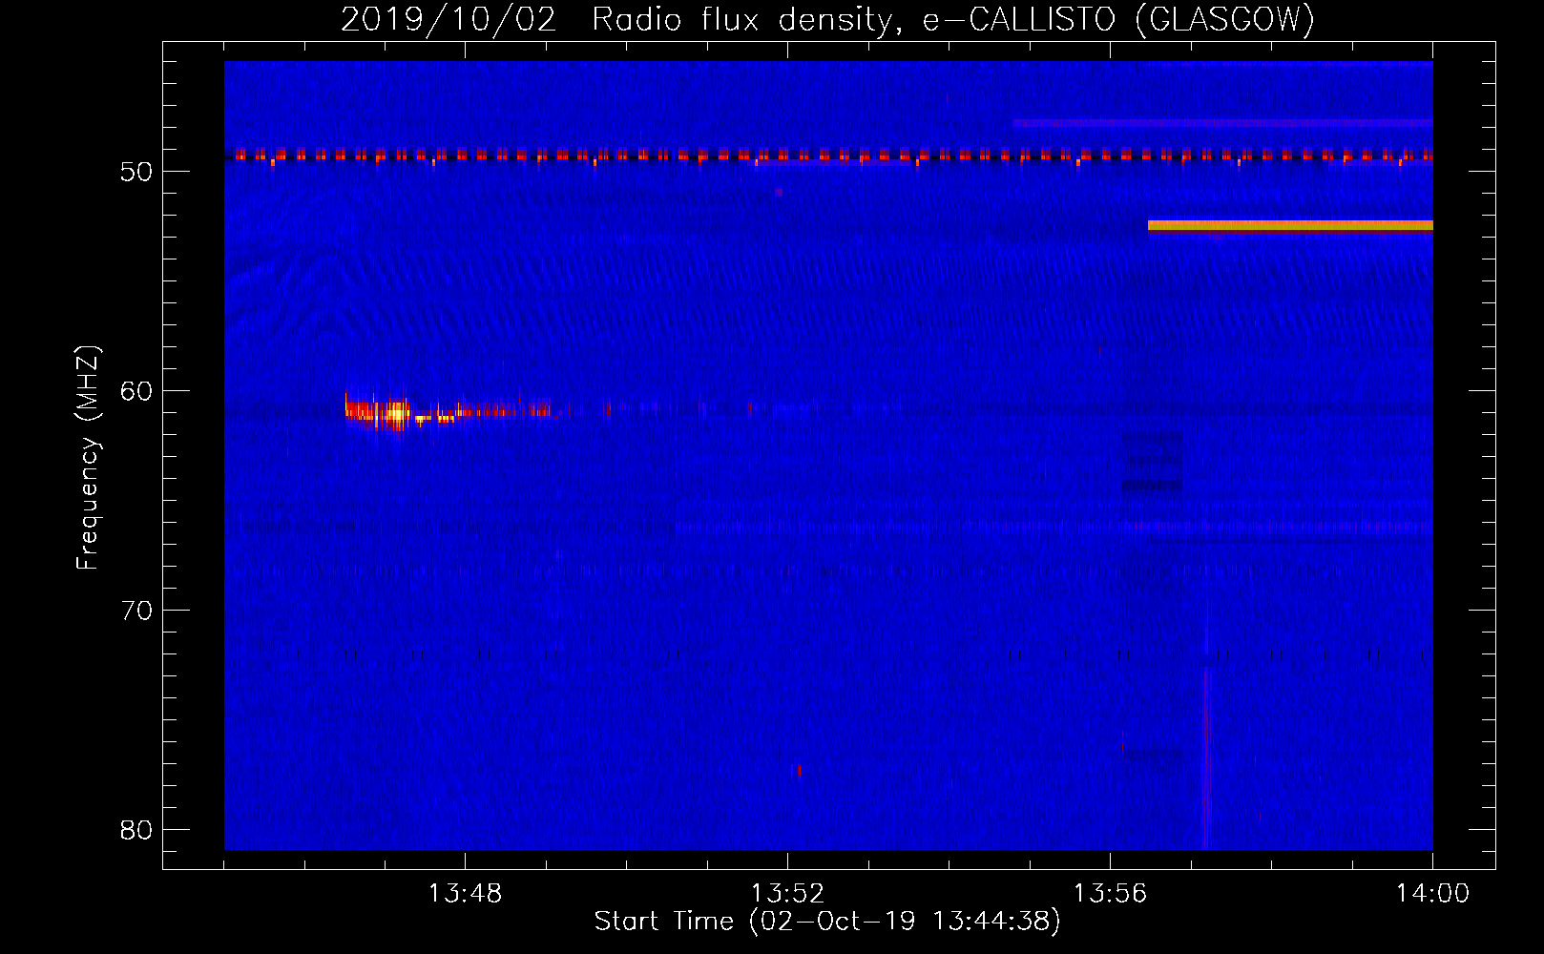1544x954 pixels.
Task: Click the 14:00 time tick label
Action: tap(1432, 894)
